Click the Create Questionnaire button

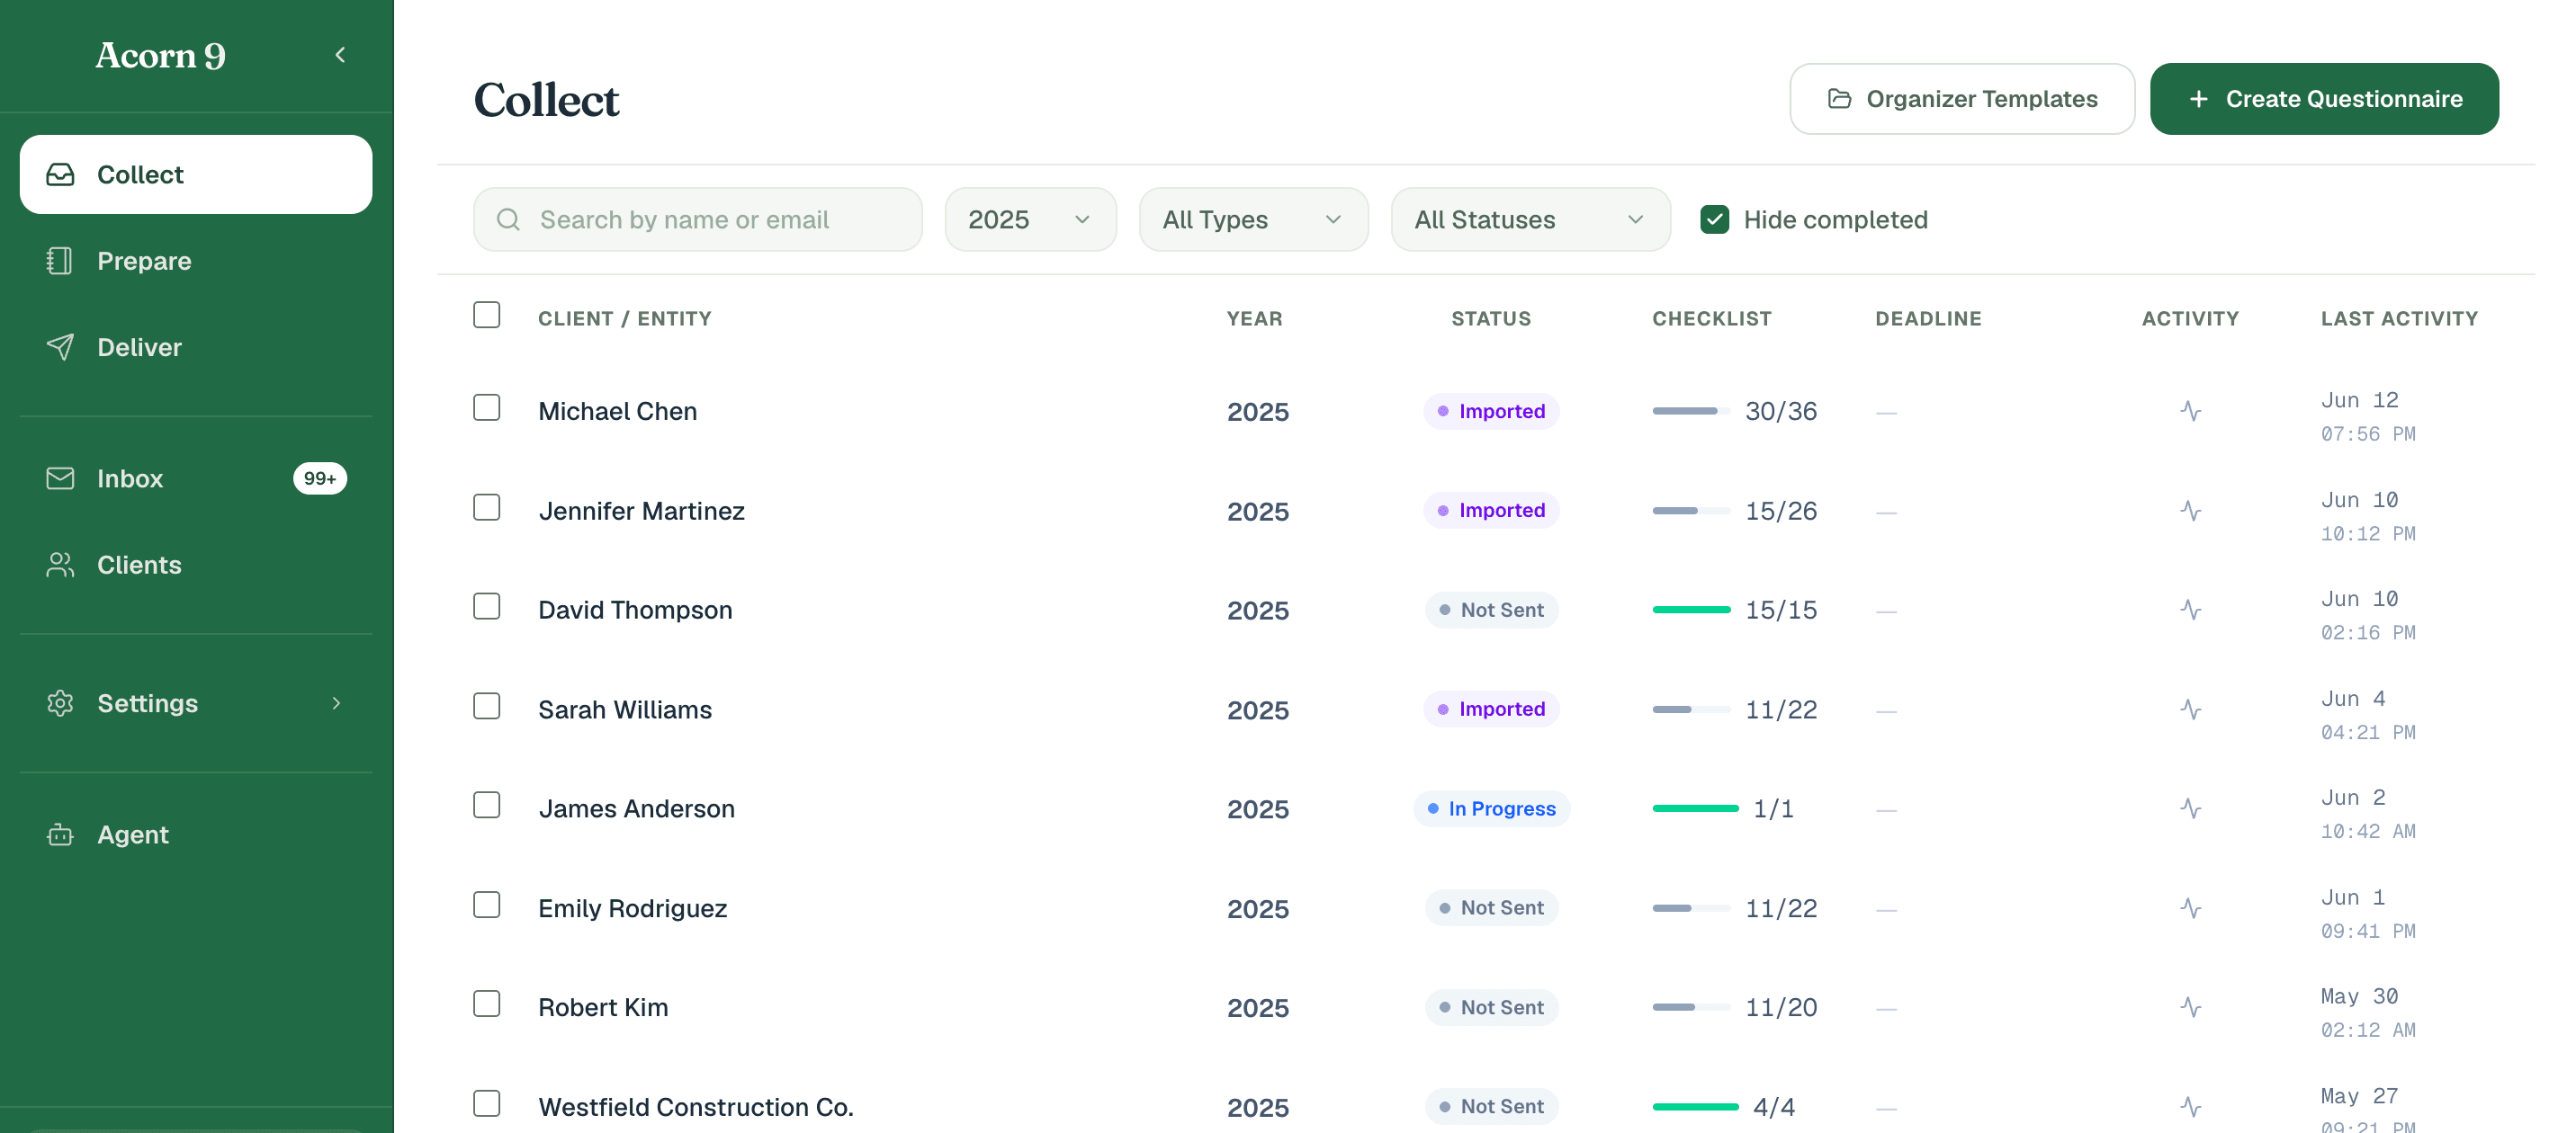pyautogui.click(x=2324, y=99)
